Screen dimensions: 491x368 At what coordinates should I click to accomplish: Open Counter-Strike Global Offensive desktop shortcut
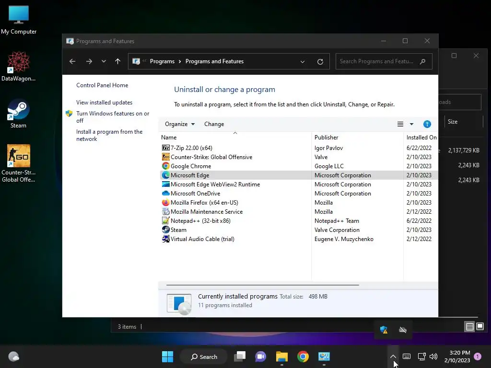pyautogui.click(x=19, y=163)
